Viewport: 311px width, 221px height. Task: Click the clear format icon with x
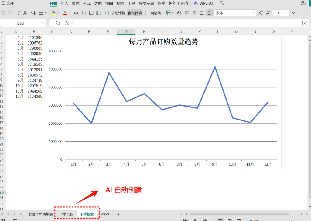coord(179,13)
